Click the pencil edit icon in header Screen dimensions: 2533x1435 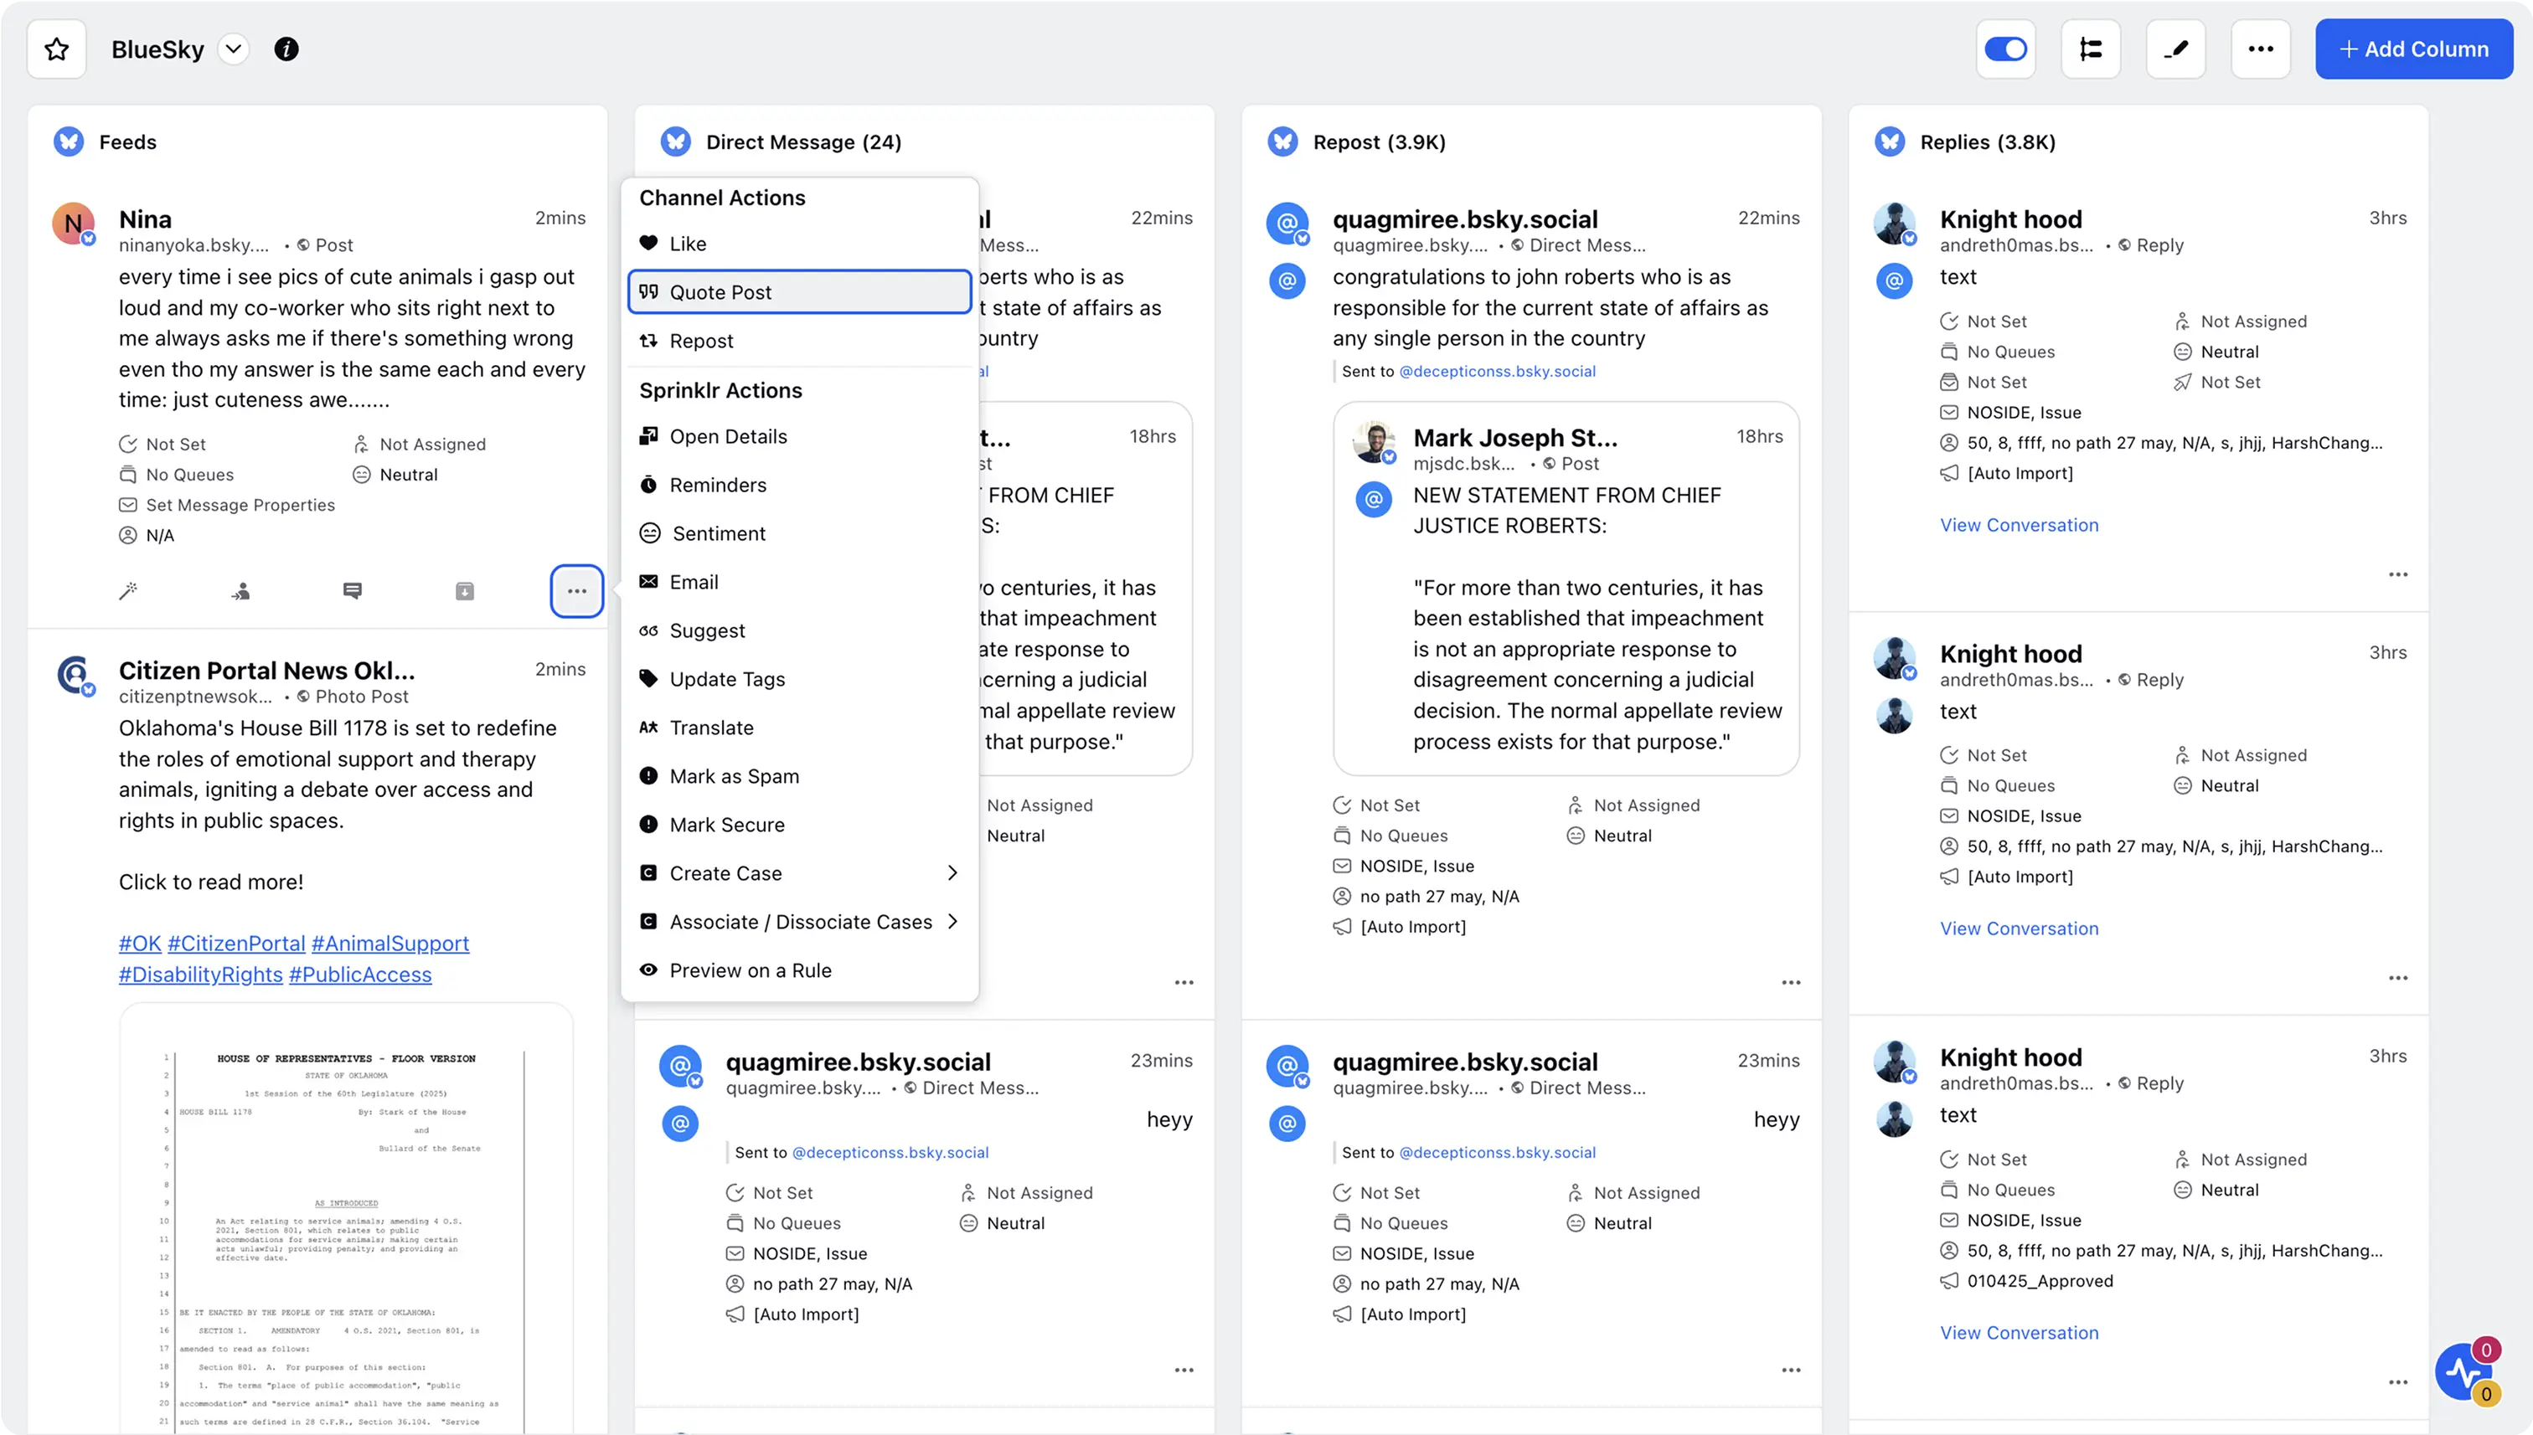click(x=2175, y=49)
